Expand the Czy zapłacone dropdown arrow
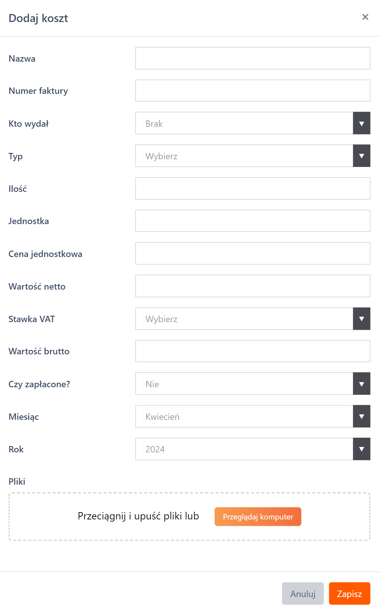This screenshot has height=612, width=380. [x=361, y=384]
